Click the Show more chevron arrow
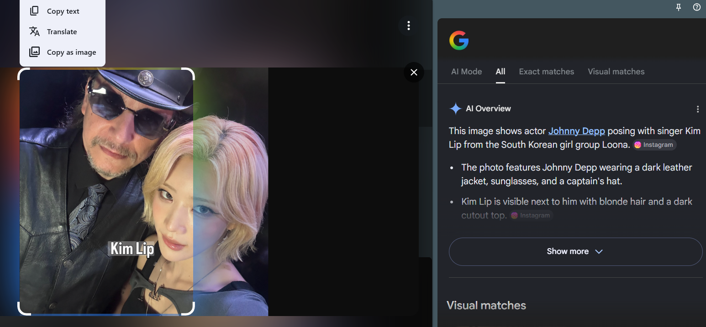This screenshot has width=706, height=327. pyautogui.click(x=599, y=251)
